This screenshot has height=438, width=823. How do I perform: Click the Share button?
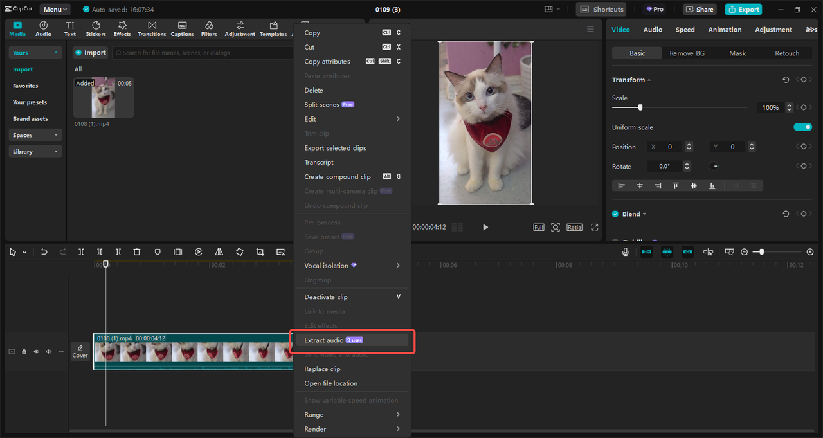point(700,9)
